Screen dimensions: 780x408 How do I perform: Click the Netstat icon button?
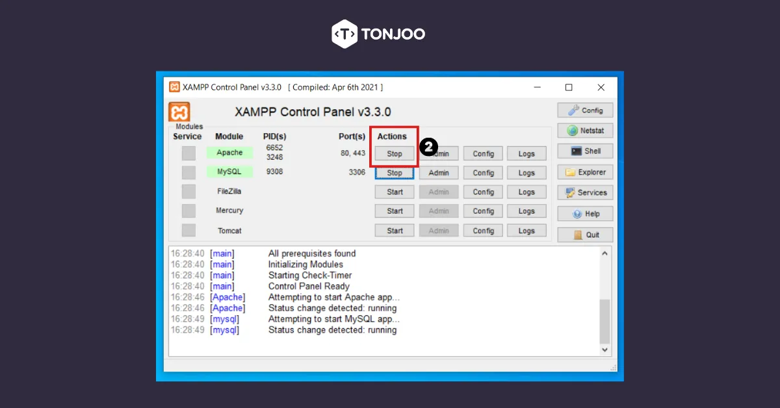(x=584, y=130)
